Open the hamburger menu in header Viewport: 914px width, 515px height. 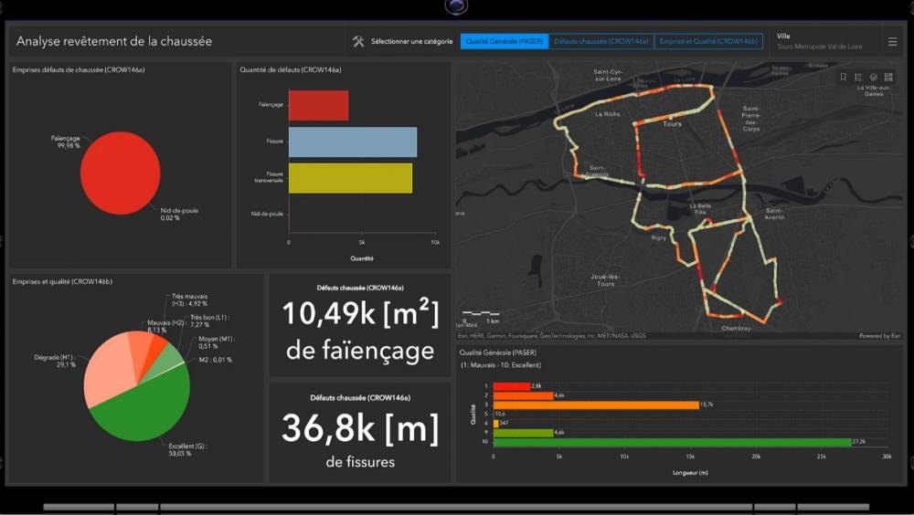tap(892, 41)
